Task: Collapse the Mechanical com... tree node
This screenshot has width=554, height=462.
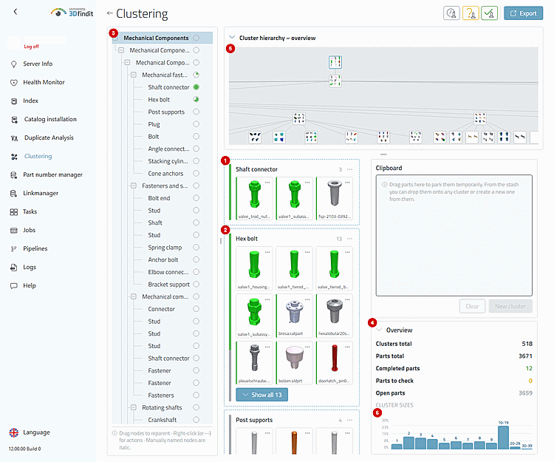Action: (x=134, y=296)
